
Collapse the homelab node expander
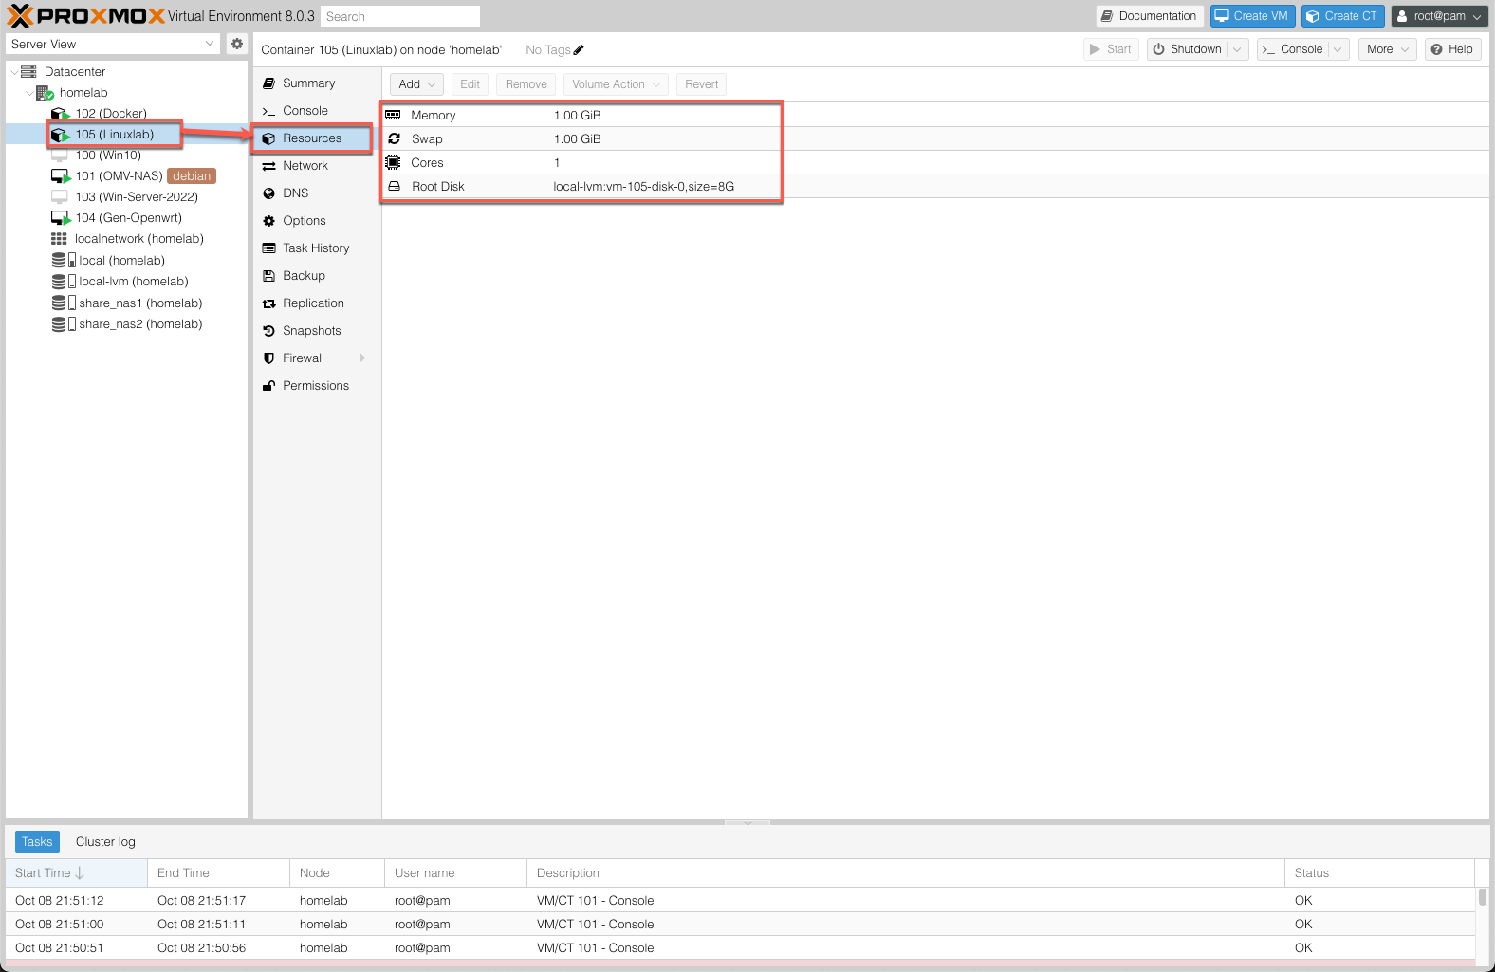pos(29,93)
